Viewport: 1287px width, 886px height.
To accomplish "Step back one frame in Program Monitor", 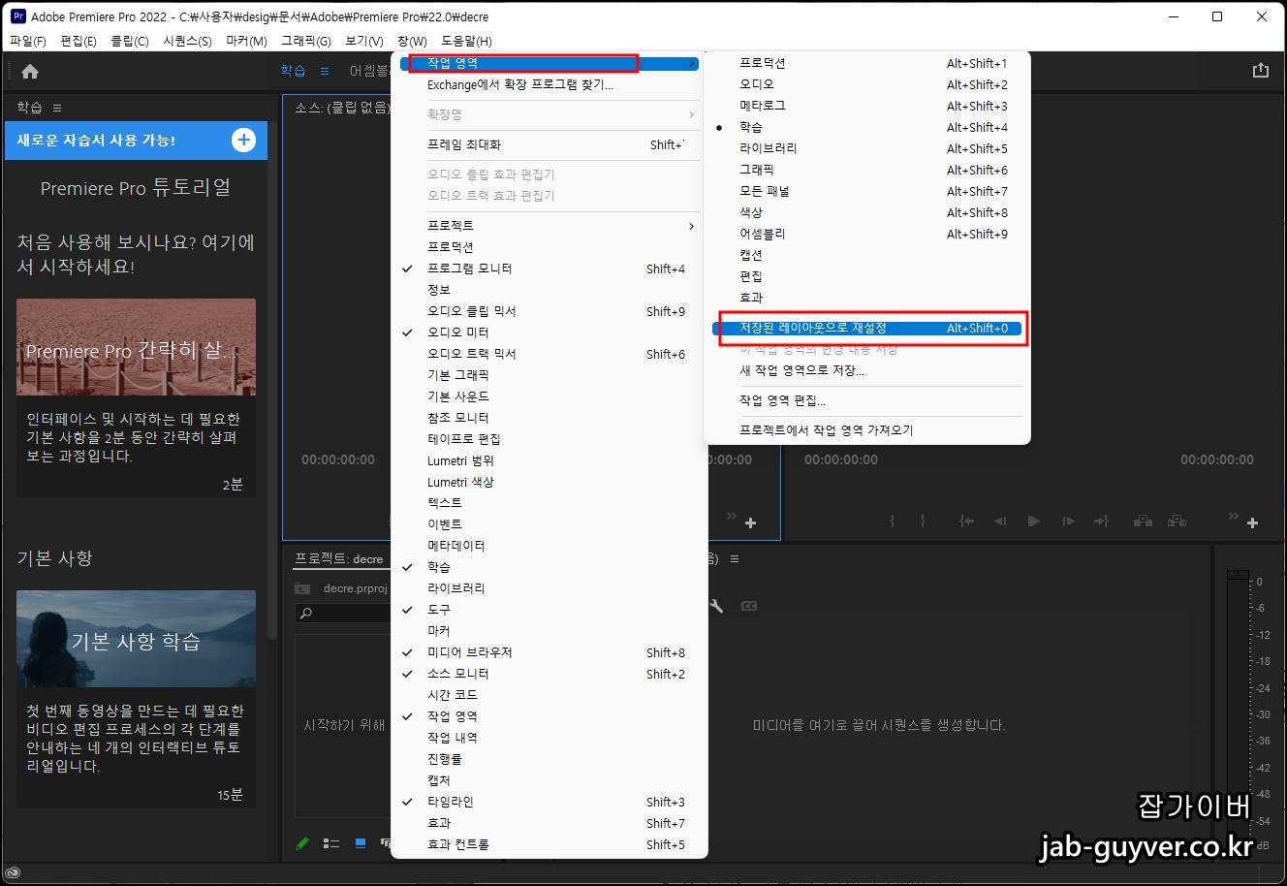I will pos(1000,522).
